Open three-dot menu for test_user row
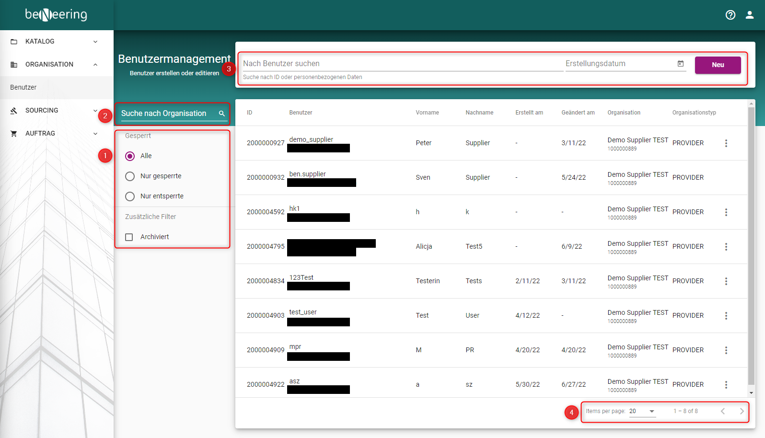765x438 pixels. [726, 316]
